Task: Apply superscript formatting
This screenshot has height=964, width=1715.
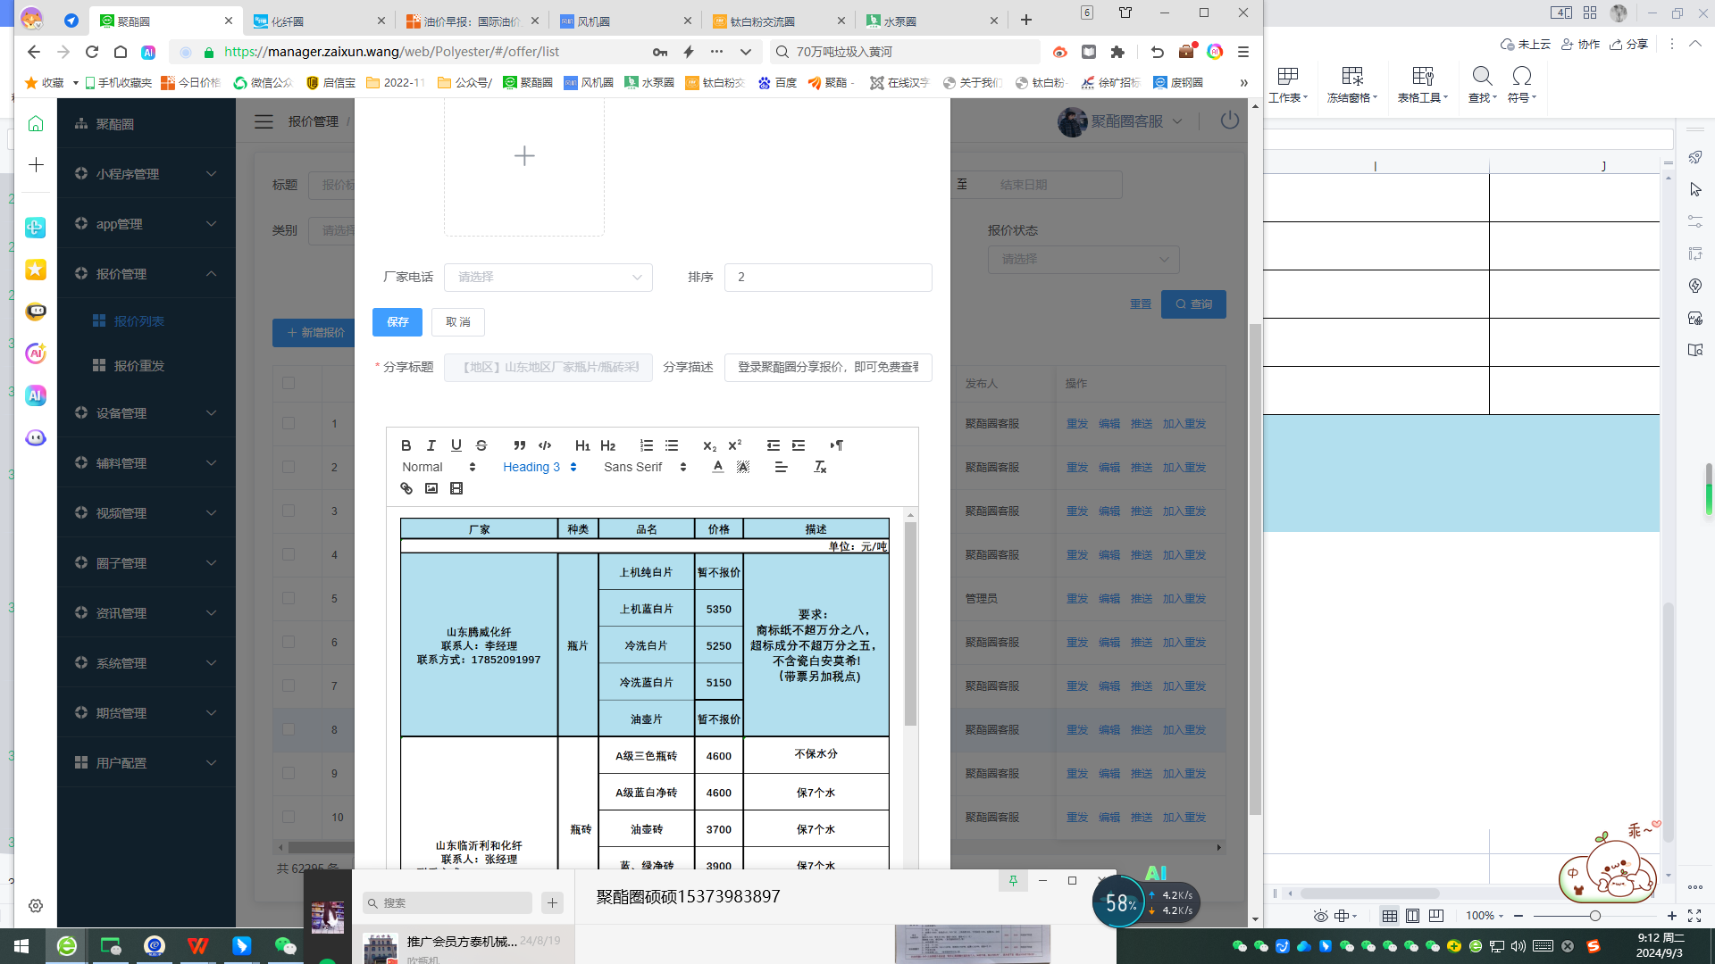Action: click(735, 445)
